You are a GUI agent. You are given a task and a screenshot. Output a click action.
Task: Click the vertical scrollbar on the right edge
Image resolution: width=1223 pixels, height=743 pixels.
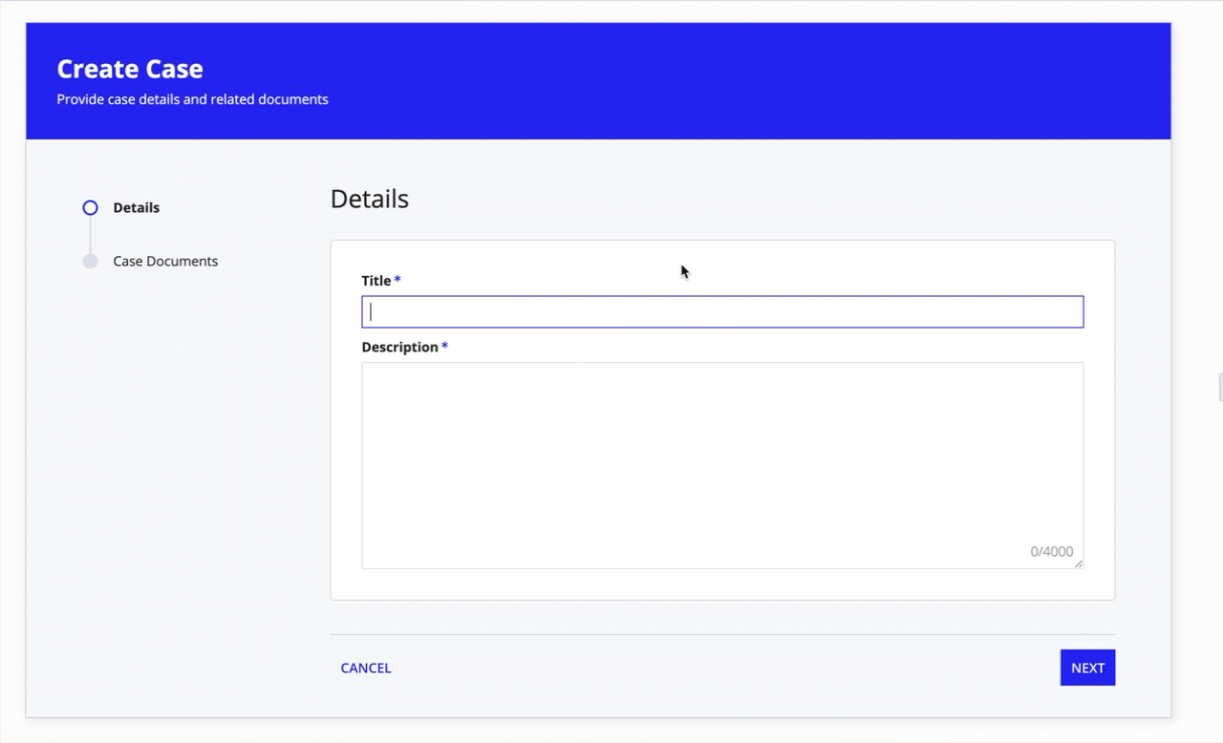(x=1217, y=387)
